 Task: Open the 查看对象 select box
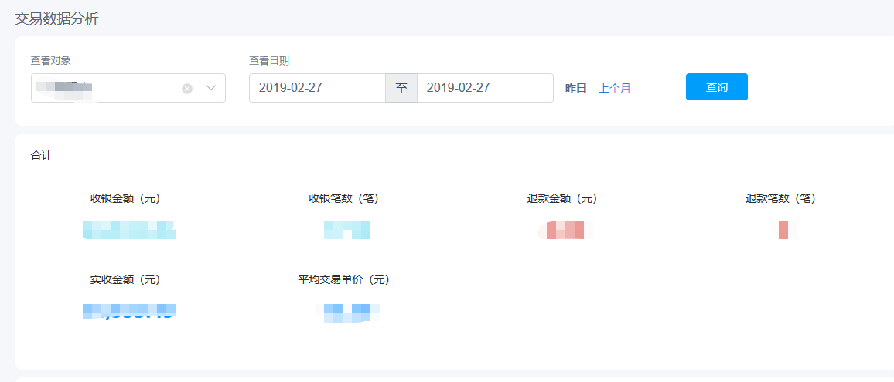click(x=128, y=88)
